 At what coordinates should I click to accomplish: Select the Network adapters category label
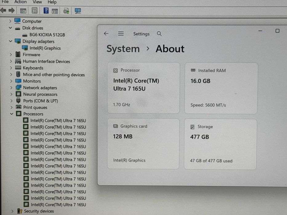[x=40, y=88]
